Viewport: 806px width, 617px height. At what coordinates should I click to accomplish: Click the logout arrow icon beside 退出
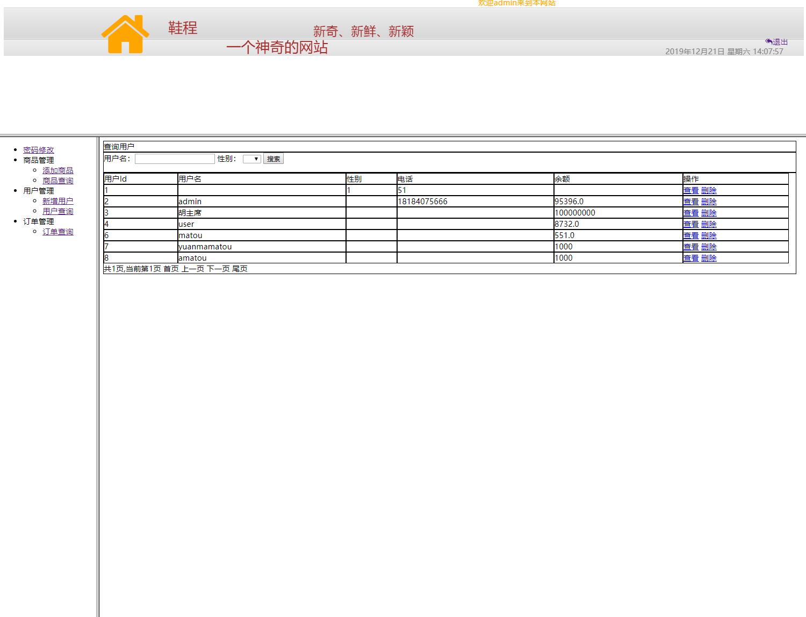(x=768, y=41)
